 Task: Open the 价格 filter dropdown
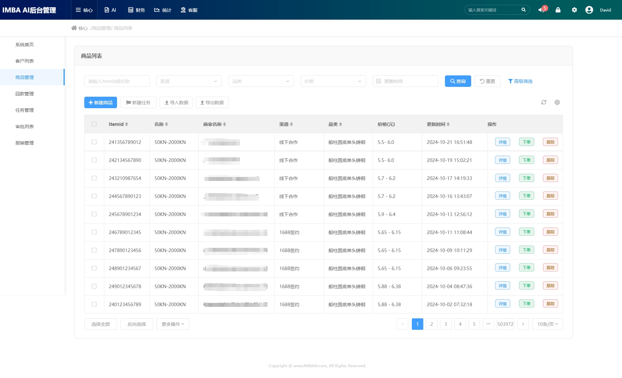pos(333,81)
